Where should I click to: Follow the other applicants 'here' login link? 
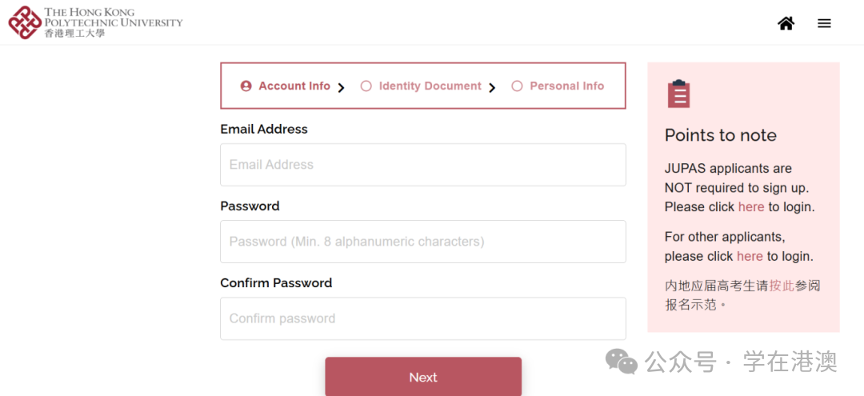coord(749,257)
